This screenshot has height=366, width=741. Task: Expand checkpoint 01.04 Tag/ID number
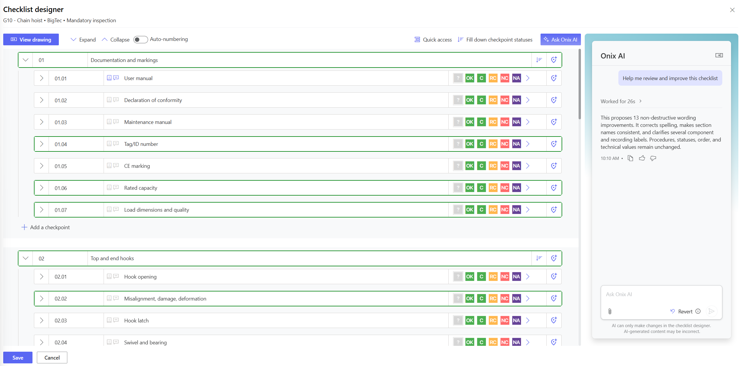pyautogui.click(x=42, y=144)
